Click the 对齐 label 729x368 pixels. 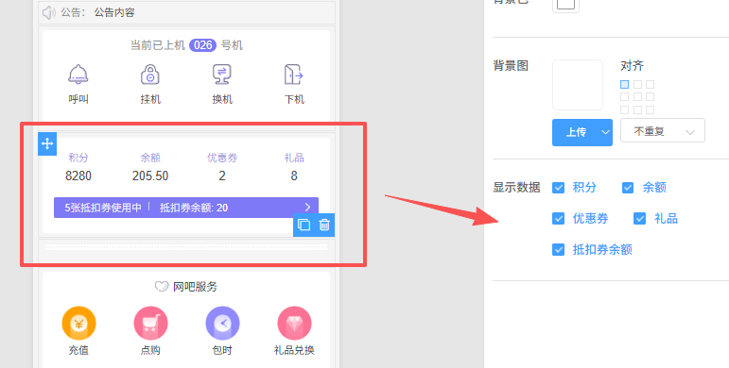pos(632,66)
